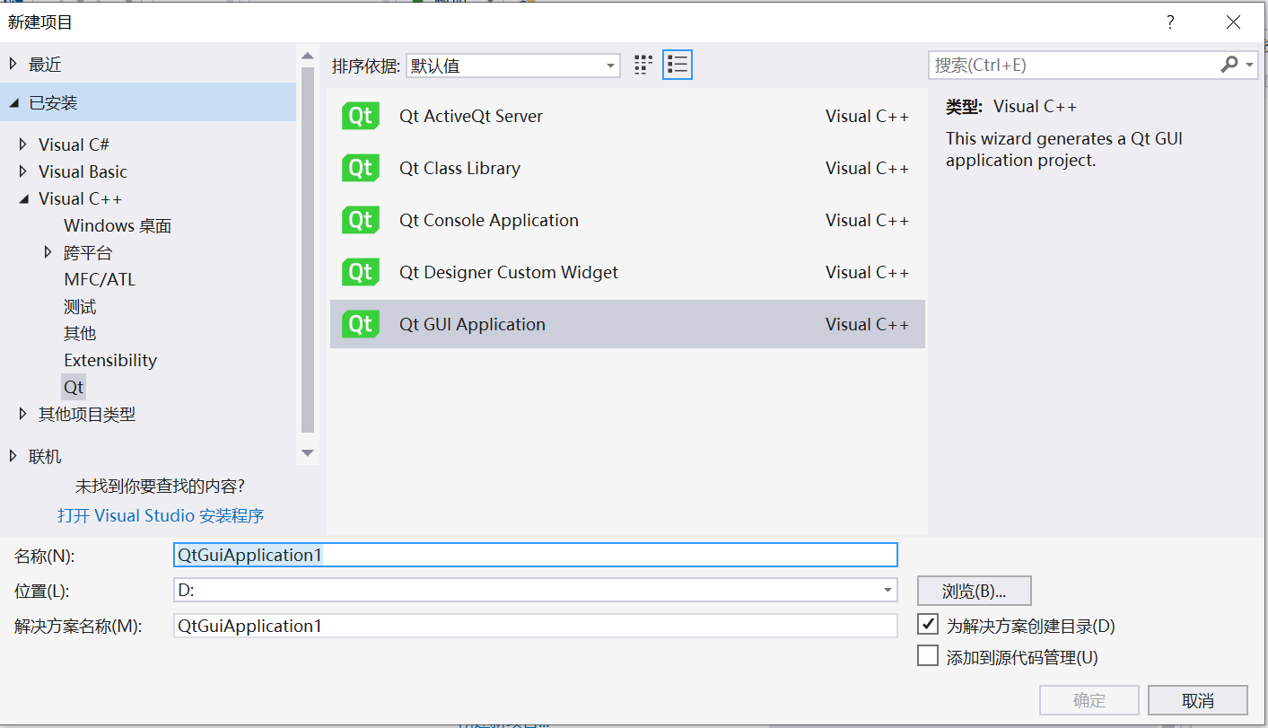Click the 浏览 button
Screen dimensions: 1268x728
tap(974, 591)
